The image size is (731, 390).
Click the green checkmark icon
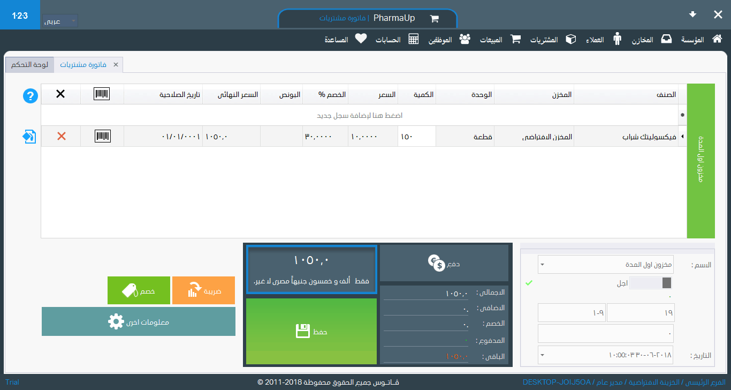tap(529, 283)
